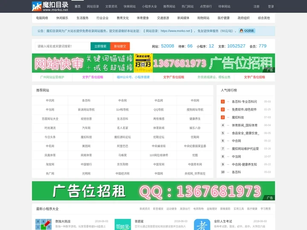Open ranked item 魔扣网站维护代运营
Viewport: 307px width, 230px height.
pyautogui.click(x=245, y=149)
